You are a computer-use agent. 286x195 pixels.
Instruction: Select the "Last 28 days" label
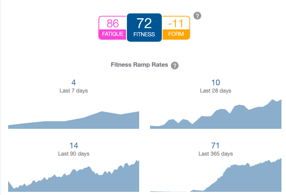[216, 91]
